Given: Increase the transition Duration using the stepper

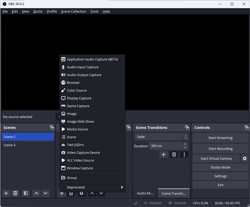Looking at the screenshot, I should point(185,144).
